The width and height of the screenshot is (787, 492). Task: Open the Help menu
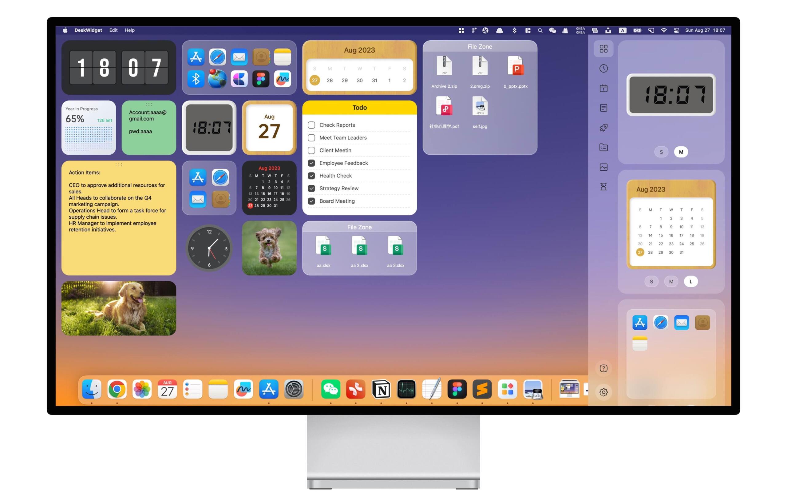[x=129, y=30]
